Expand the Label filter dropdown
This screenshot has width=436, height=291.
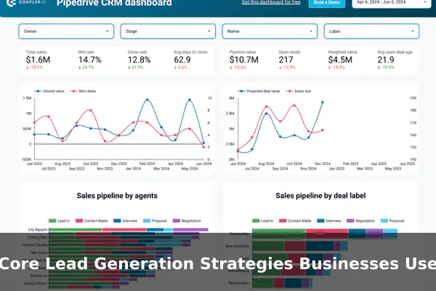click(371, 31)
